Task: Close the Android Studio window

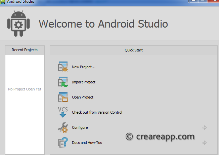Action: [213, 1]
